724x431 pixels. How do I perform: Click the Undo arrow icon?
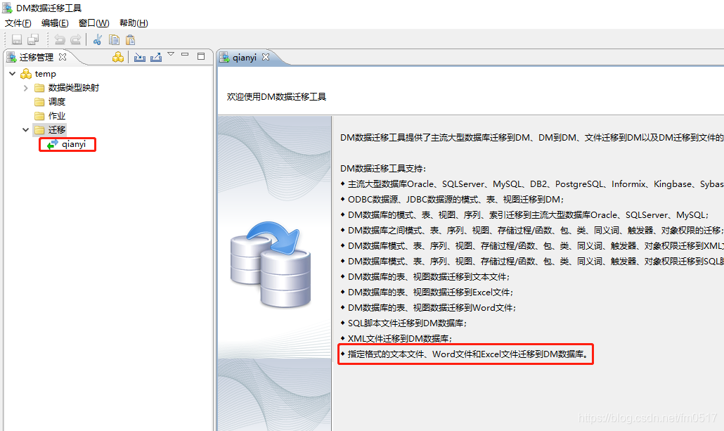click(59, 40)
